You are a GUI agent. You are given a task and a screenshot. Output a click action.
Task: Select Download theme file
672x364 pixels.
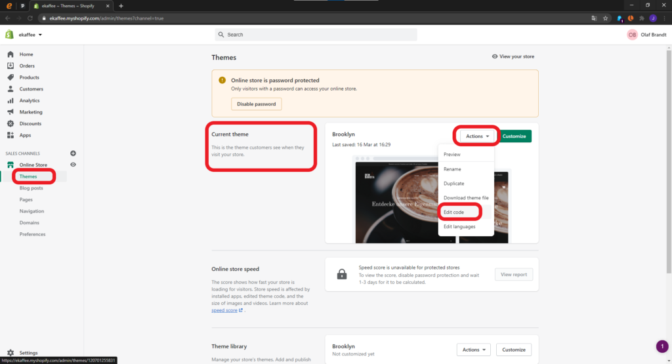pyautogui.click(x=466, y=198)
